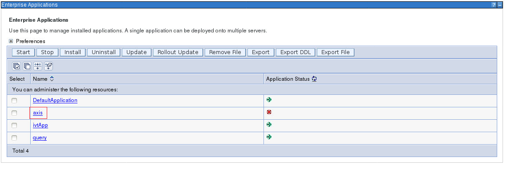This screenshot has height=169, width=507.
Task: Click the Select All Items icon
Action: 16,66
